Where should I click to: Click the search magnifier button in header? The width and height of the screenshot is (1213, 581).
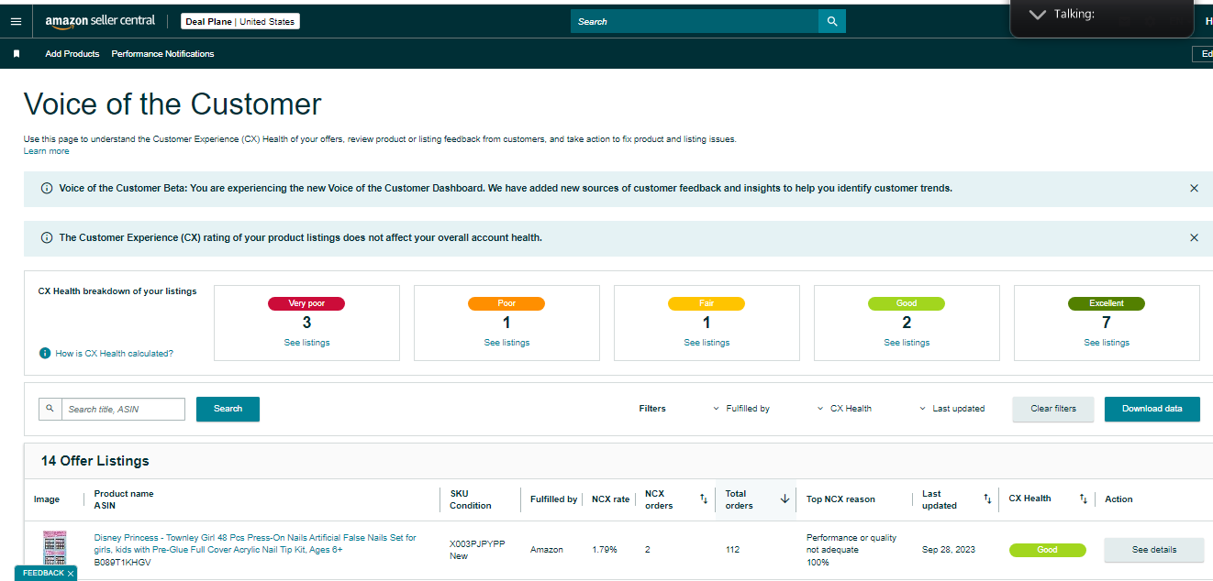[x=832, y=21]
